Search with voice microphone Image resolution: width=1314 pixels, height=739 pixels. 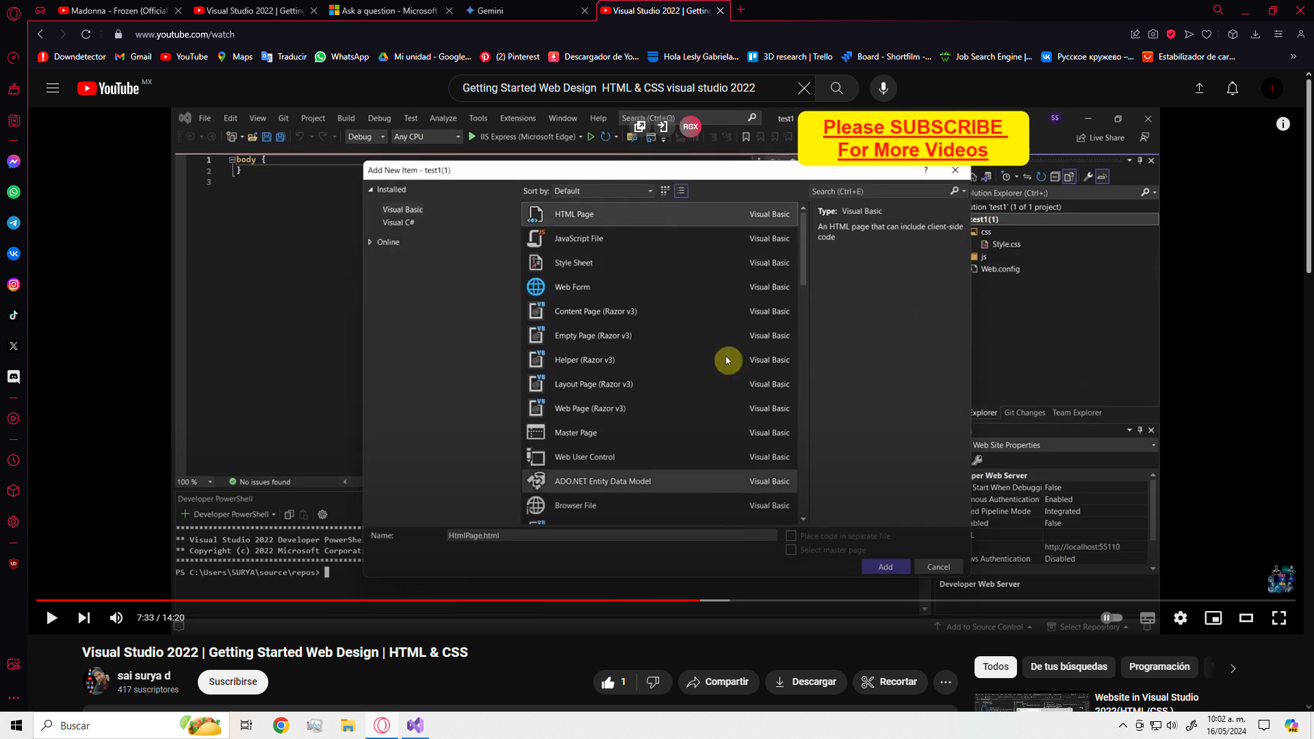[x=884, y=88]
